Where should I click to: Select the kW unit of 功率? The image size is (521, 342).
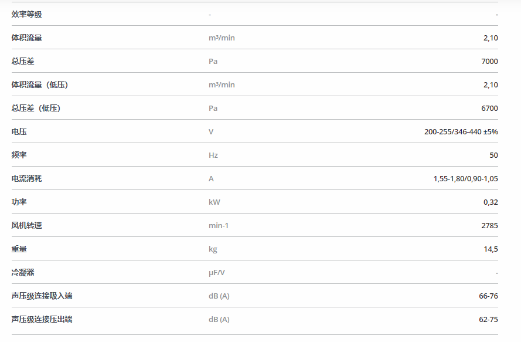point(214,202)
